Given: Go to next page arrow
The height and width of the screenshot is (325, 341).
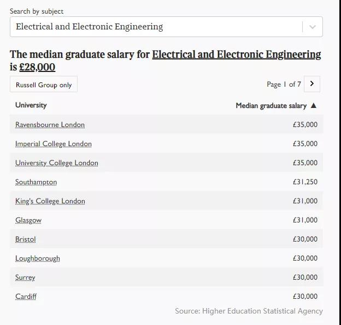Looking at the screenshot, I should pyautogui.click(x=311, y=84).
